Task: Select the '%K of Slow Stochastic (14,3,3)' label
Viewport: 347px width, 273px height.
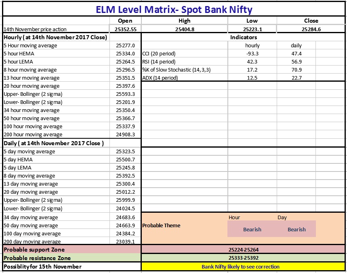Action: click(x=177, y=70)
